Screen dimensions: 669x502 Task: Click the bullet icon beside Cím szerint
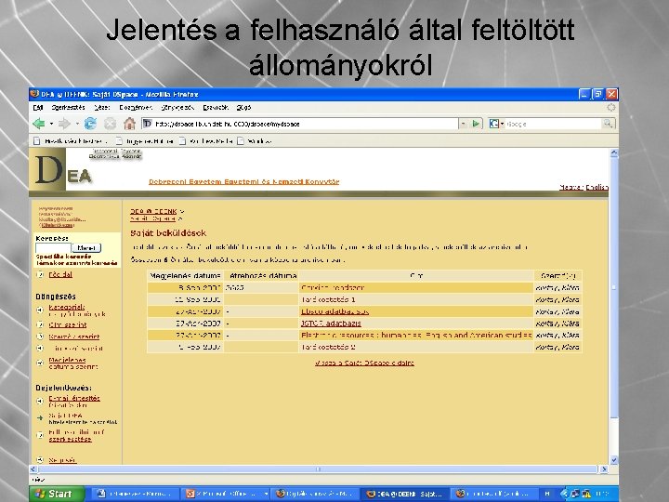pyautogui.click(x=40, y=324)
